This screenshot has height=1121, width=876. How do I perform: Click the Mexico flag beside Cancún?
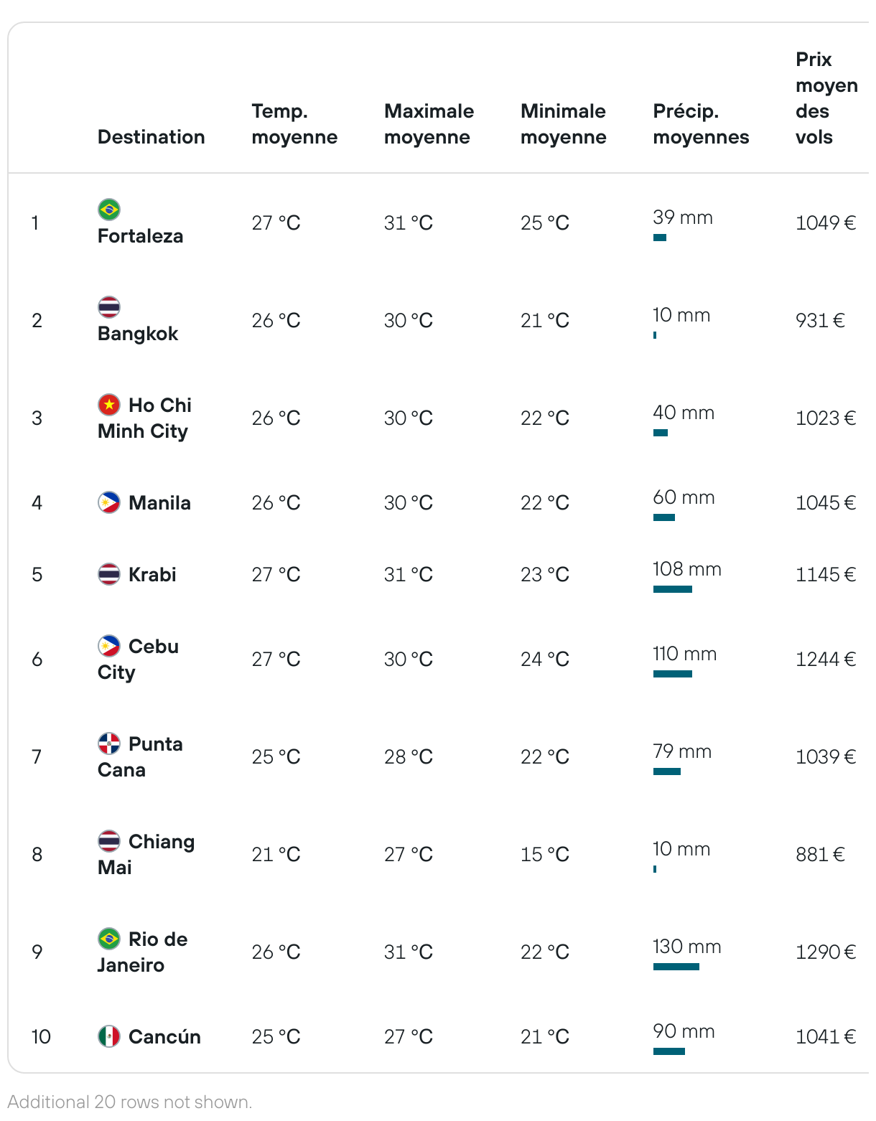point(109,1036)
